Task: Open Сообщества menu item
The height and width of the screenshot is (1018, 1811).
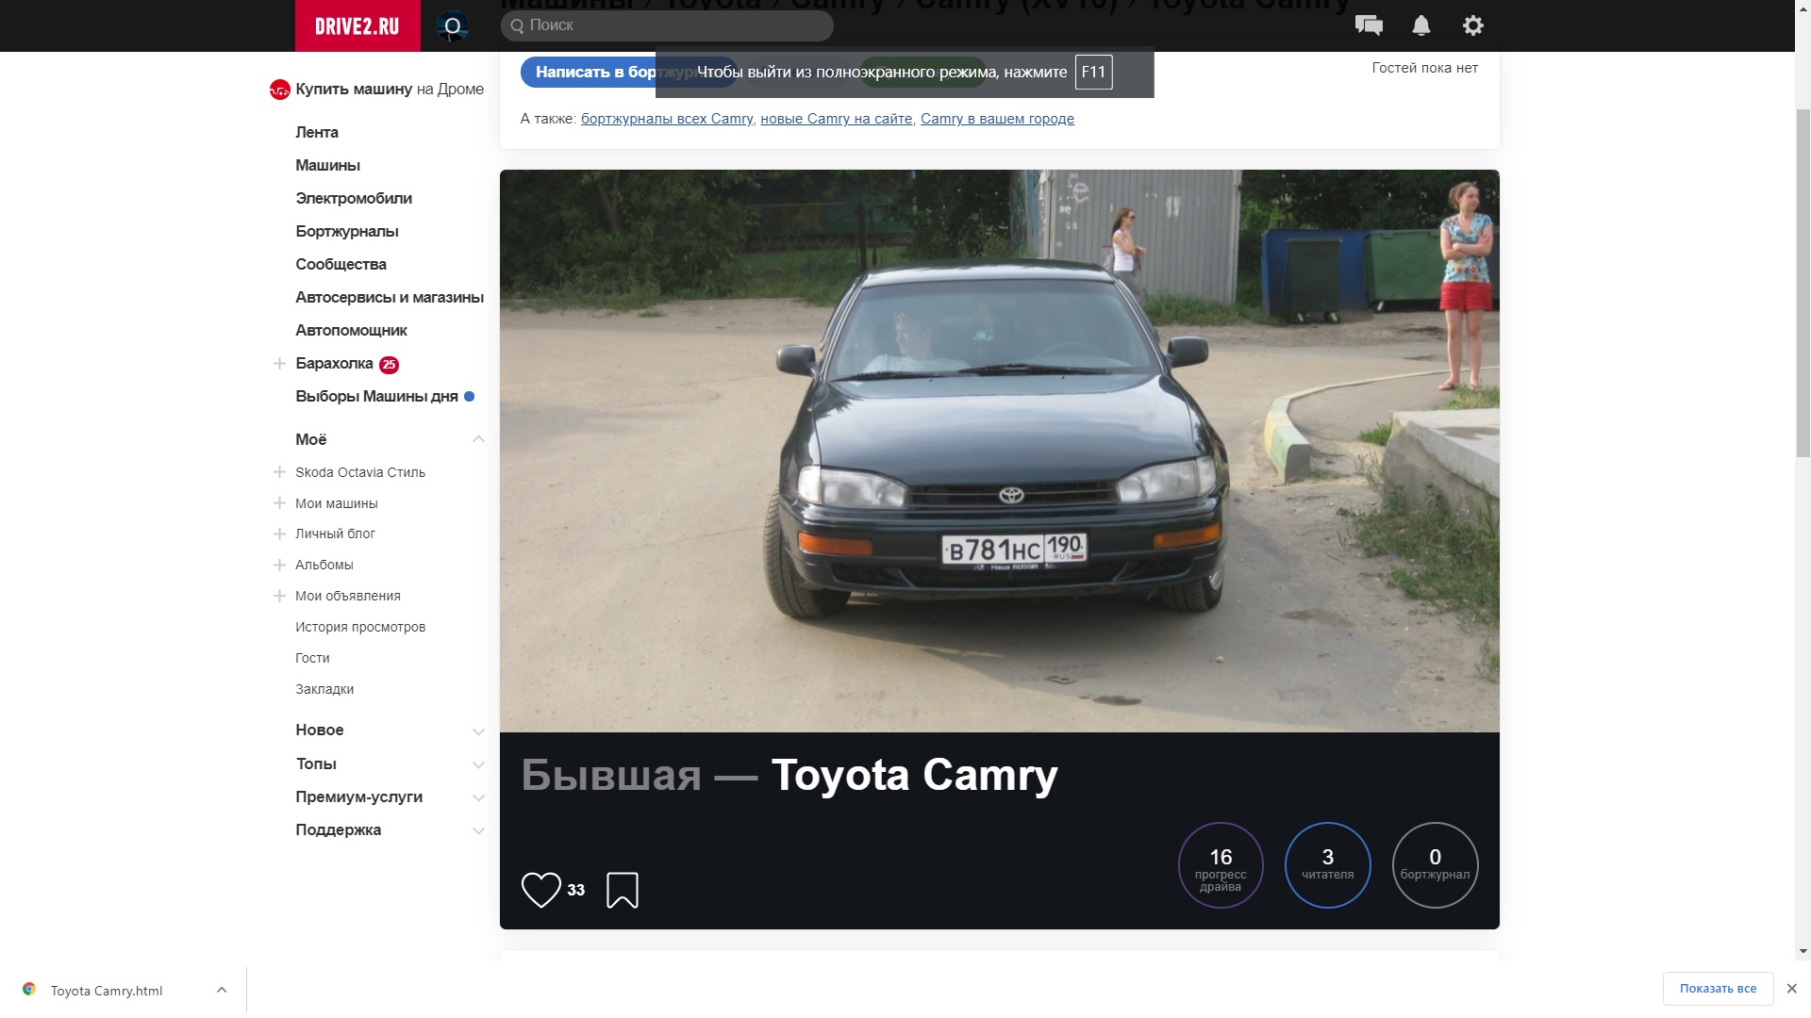Action: tap(341, 264)
